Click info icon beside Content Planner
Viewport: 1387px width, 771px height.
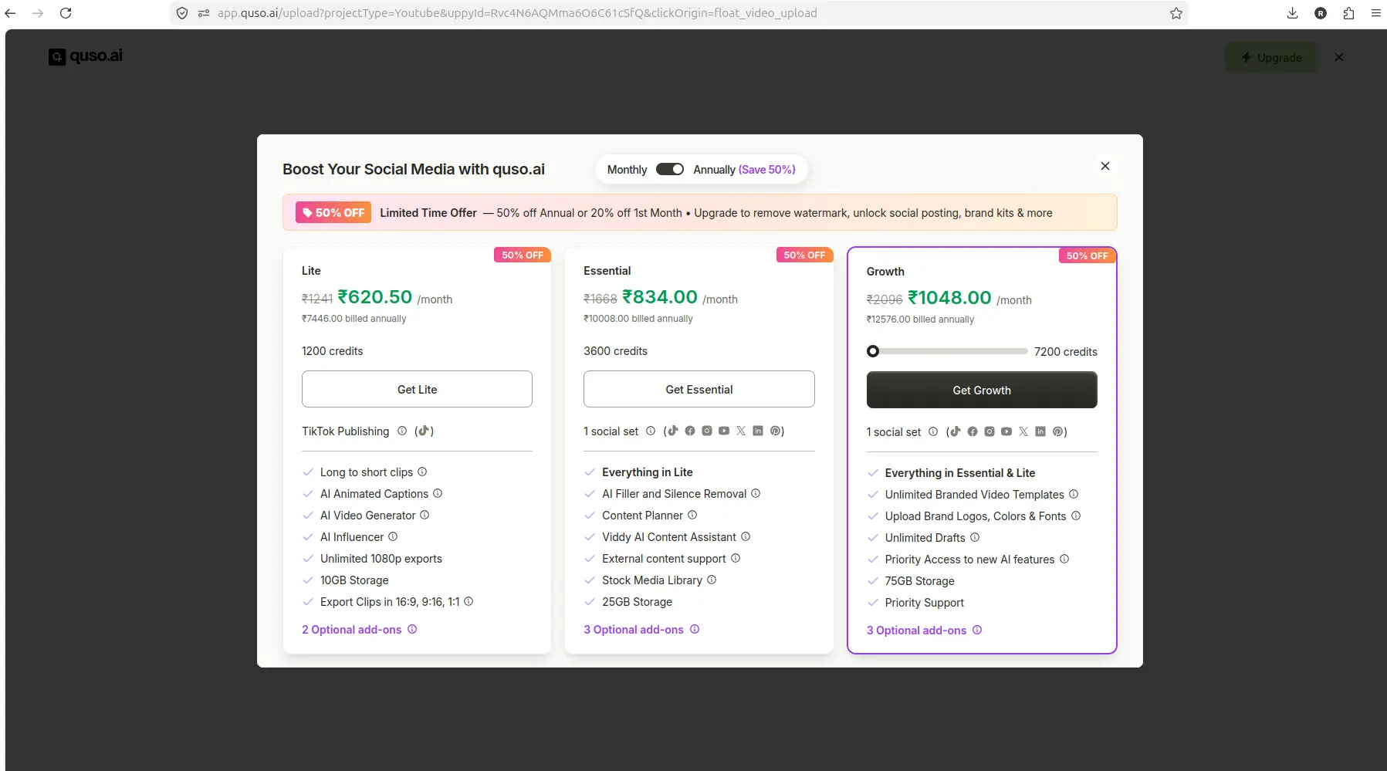pyautogui.click(x=692, y=515)
